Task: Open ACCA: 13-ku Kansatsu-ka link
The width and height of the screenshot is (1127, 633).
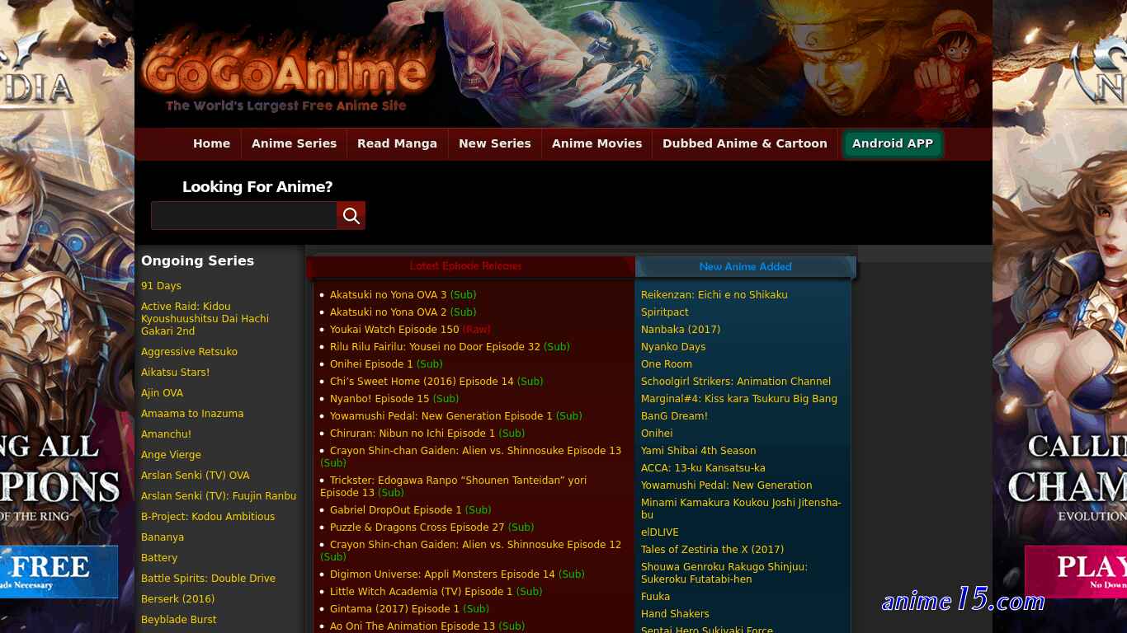Action: click(703, 467)
